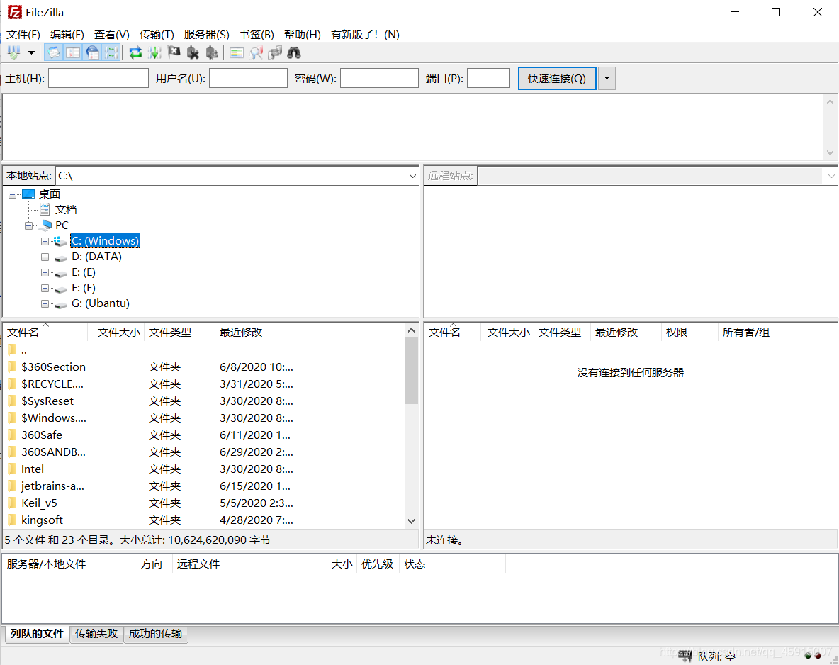Toggle remote directory tree display

93,52
